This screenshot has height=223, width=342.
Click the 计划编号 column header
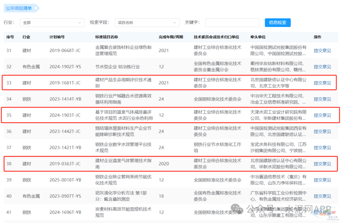click(57, 37)
